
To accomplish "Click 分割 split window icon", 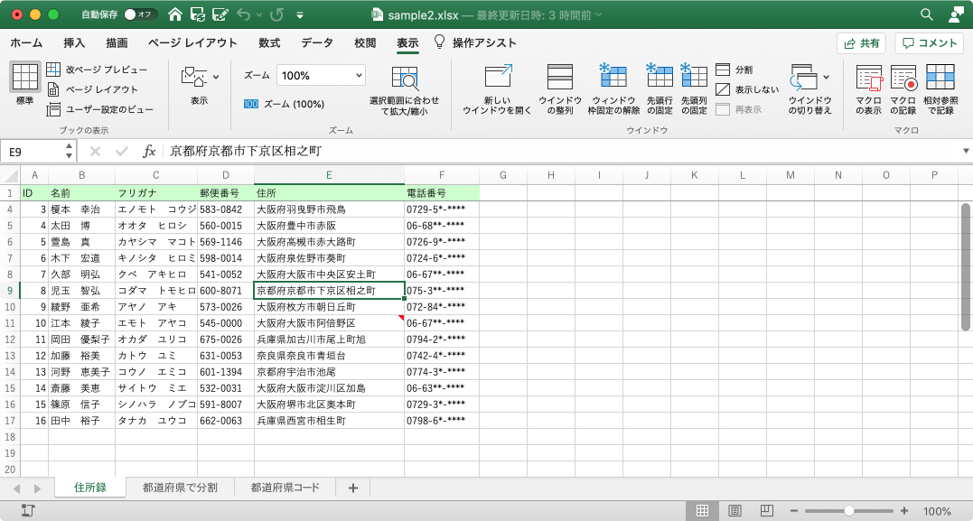I will 723,70.
